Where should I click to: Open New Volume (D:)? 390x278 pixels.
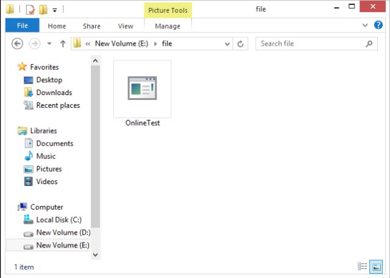(x=63, y=232)
